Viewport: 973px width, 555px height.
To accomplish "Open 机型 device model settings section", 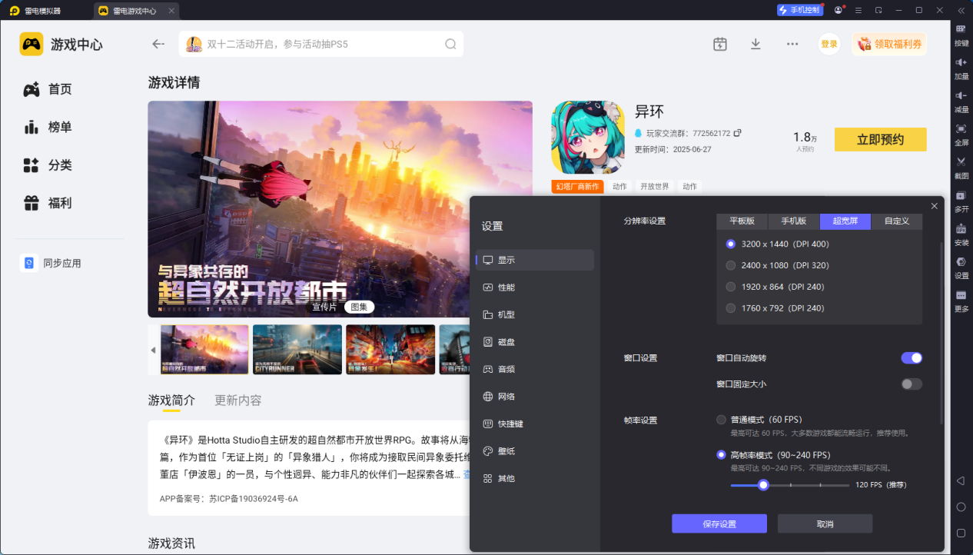I will [x=535, y=314].
